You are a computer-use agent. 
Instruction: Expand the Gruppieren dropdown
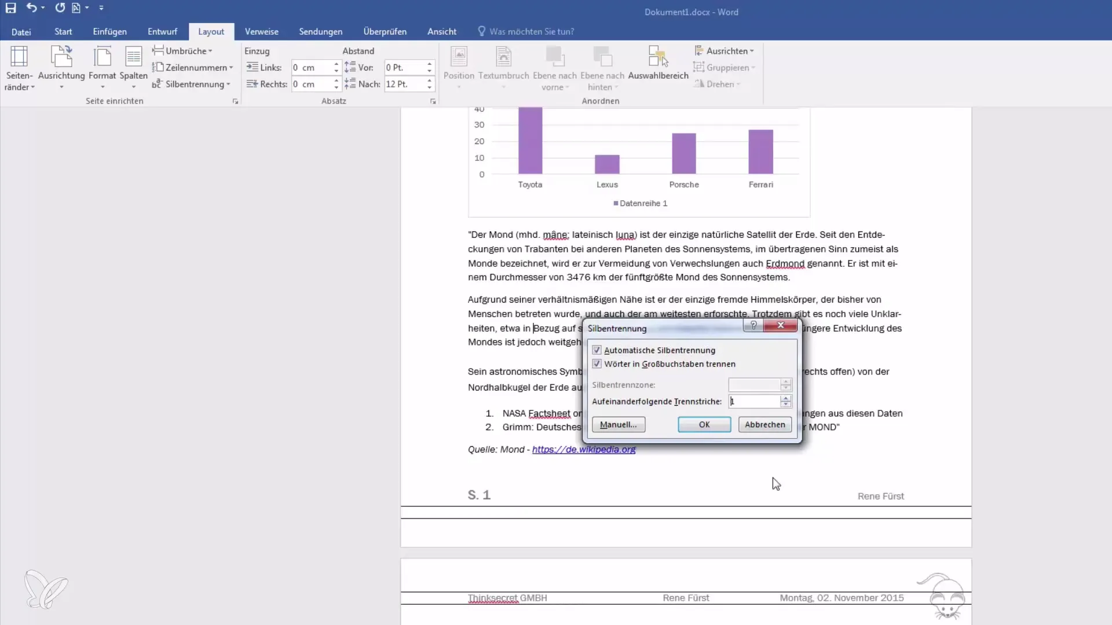pos(724,68)
